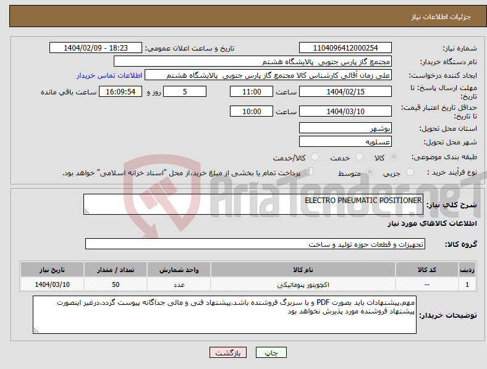Click the response deadline time 11:00
The image size is (487, 369).
[252, 91]
